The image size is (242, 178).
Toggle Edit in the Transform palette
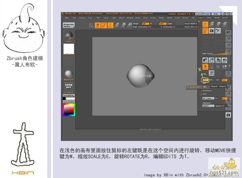coord(205,31)
